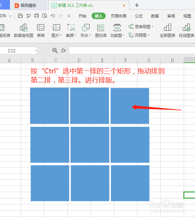Screen dimensions: 195x218
Task: Open the 公式 ribbon tab
Action: click(139, 16)
